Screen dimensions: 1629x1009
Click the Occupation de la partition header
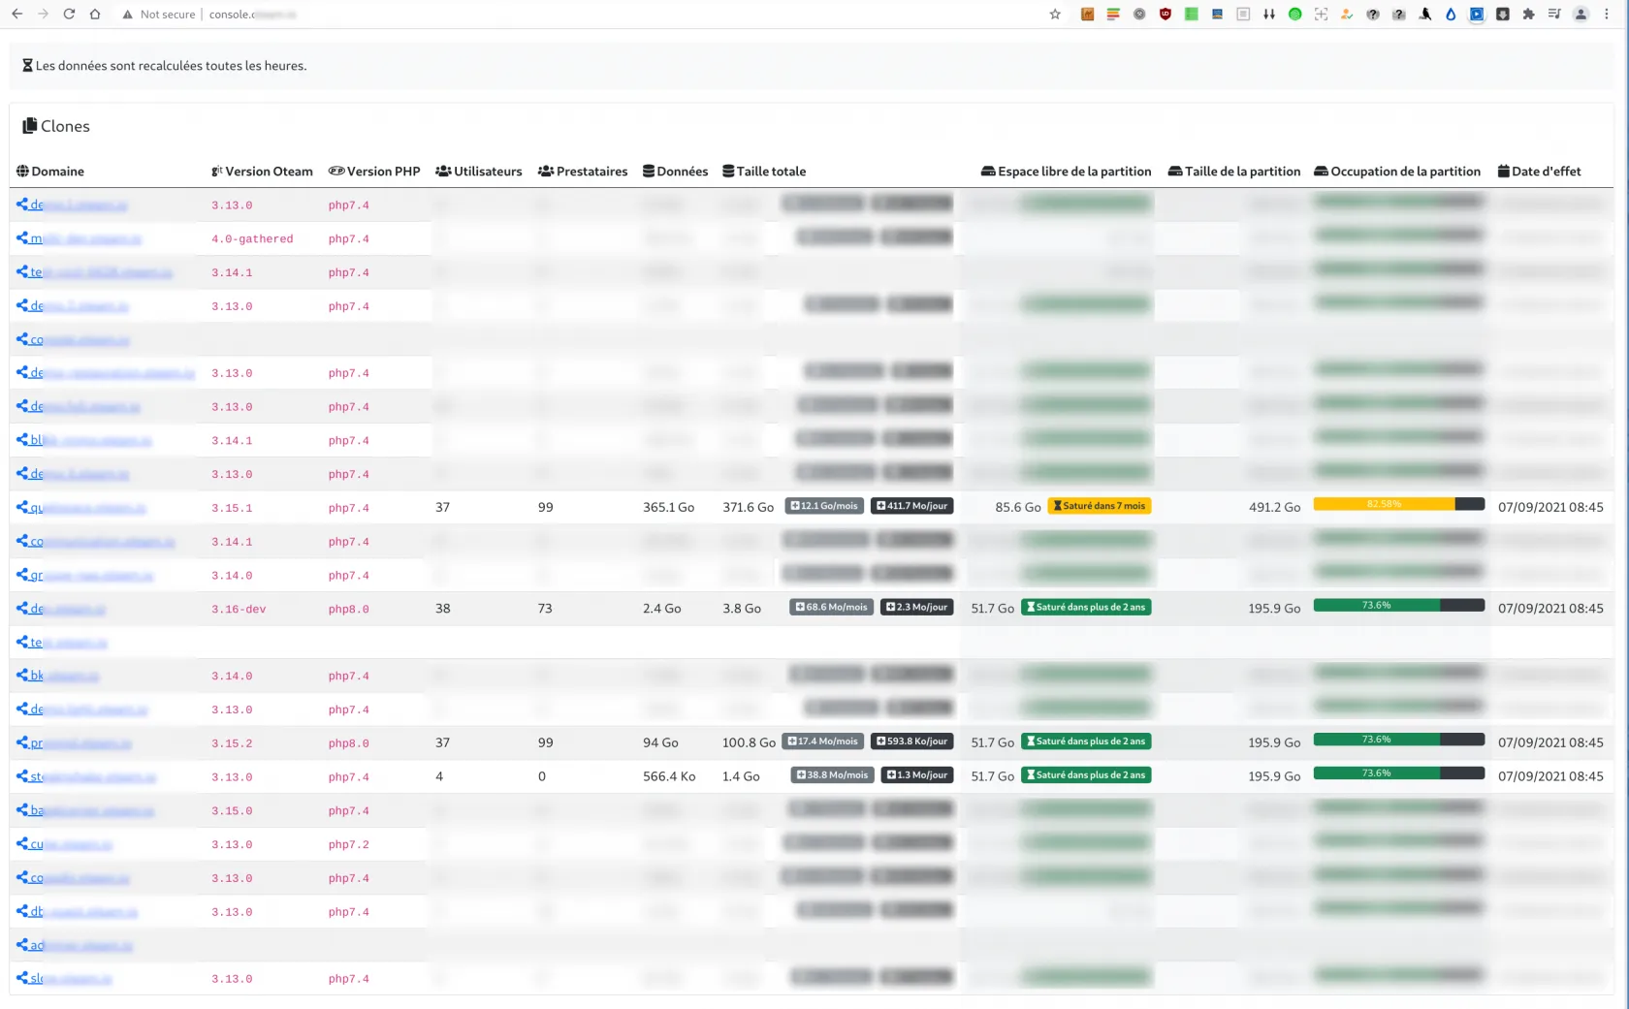(x=1397, y=172)
